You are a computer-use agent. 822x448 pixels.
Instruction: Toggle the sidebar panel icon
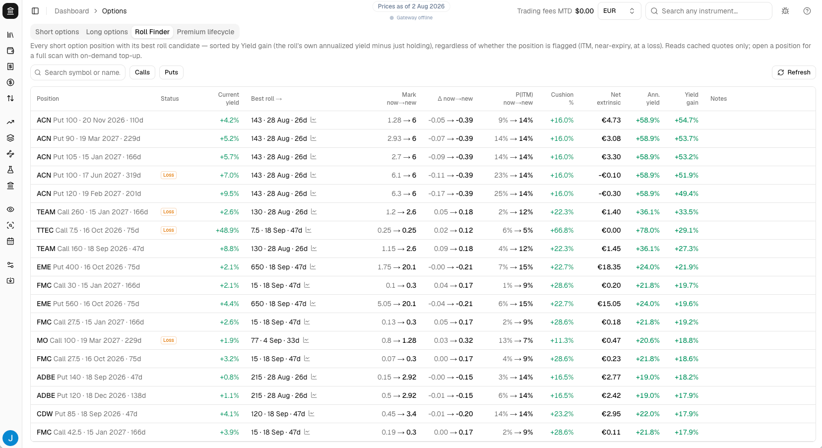35,11
